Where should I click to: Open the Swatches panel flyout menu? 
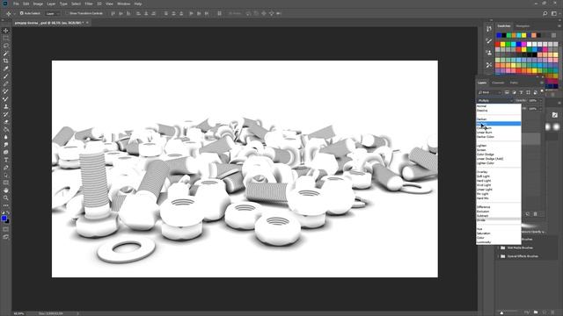559,25
